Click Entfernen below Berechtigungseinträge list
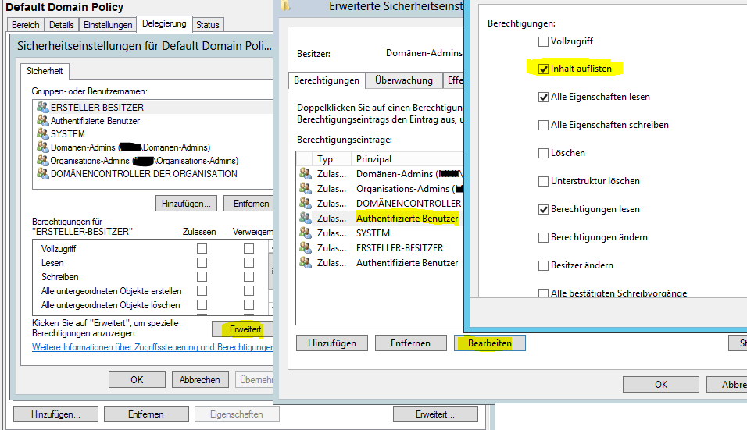The image size is (747, 430). pyautogui.click(x=411, y=343)
